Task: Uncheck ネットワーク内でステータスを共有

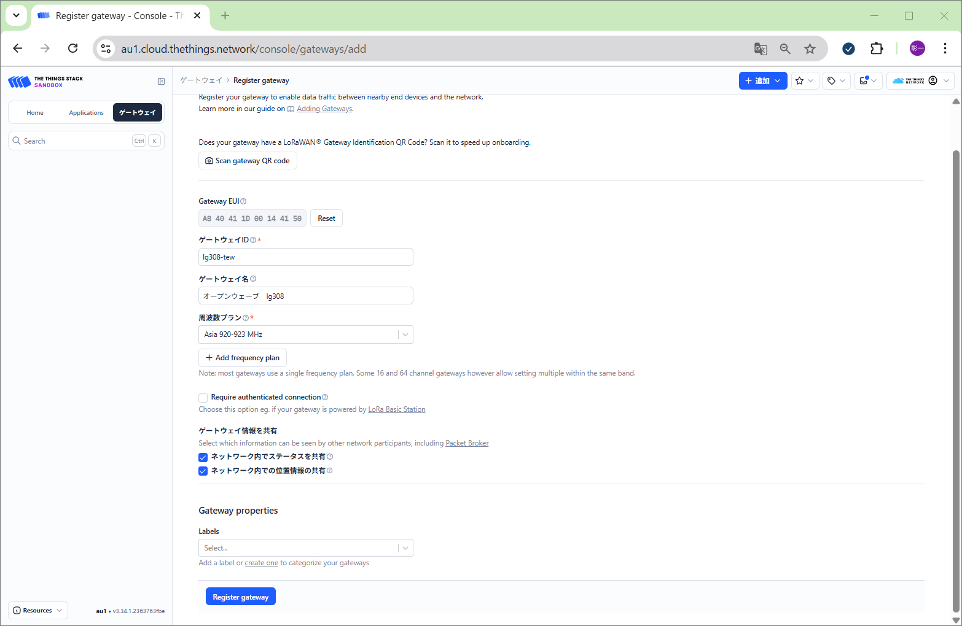Action: 203,457
